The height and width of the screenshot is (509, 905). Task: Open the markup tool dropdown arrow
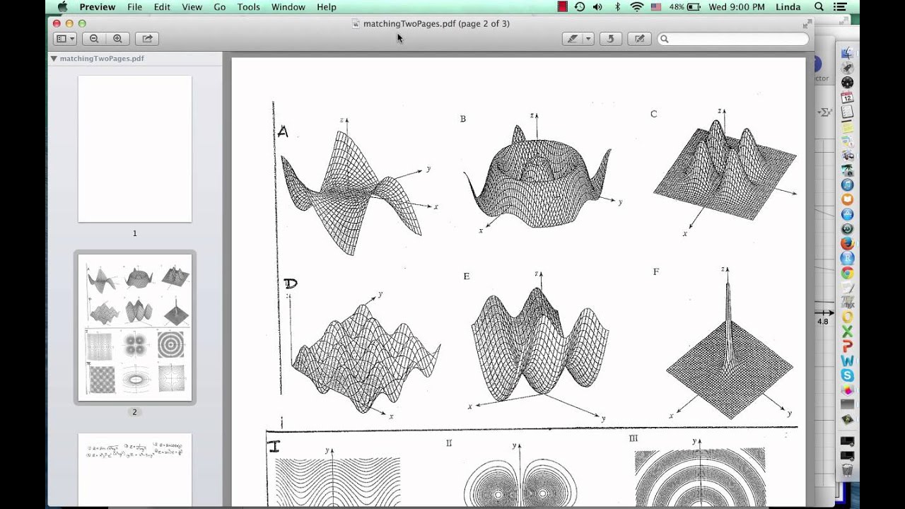tap(588, 39)
